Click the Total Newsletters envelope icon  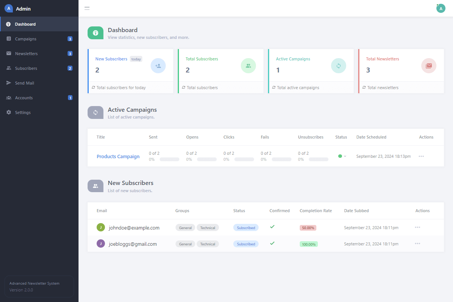[428, 66]
